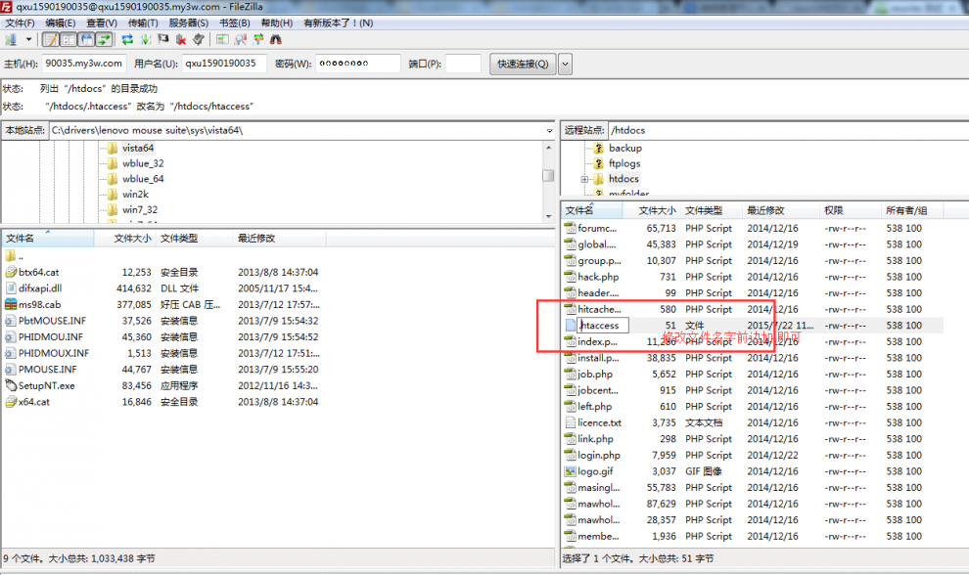Viewport: 969px width, 575px height.
Task: Click the 端口(P) port input field
Action: coord(463,64)
